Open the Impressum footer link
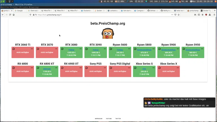 (x=99, y=119)
